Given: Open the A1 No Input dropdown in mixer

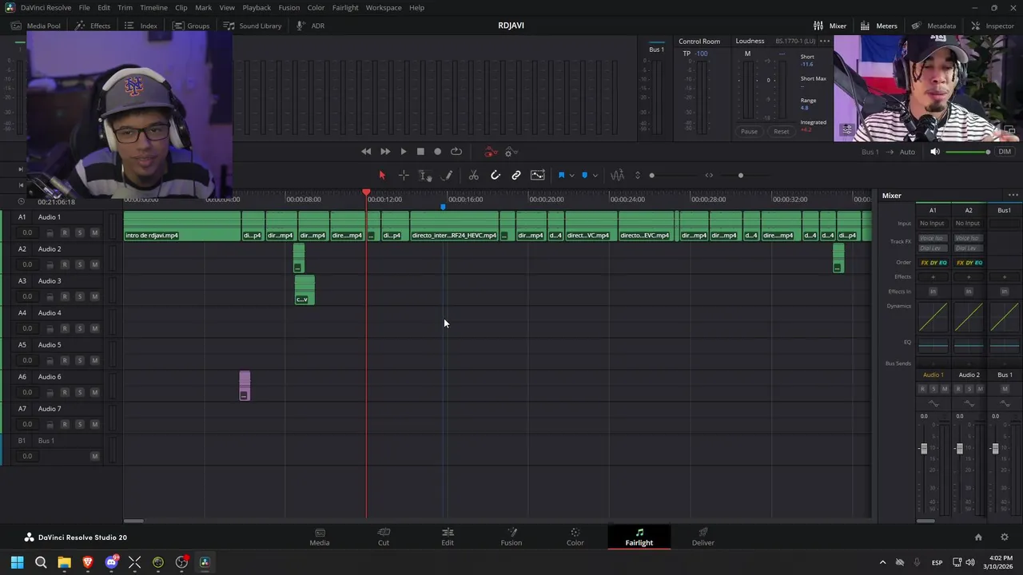Looking at the screenshot, I should pos(932,224).
